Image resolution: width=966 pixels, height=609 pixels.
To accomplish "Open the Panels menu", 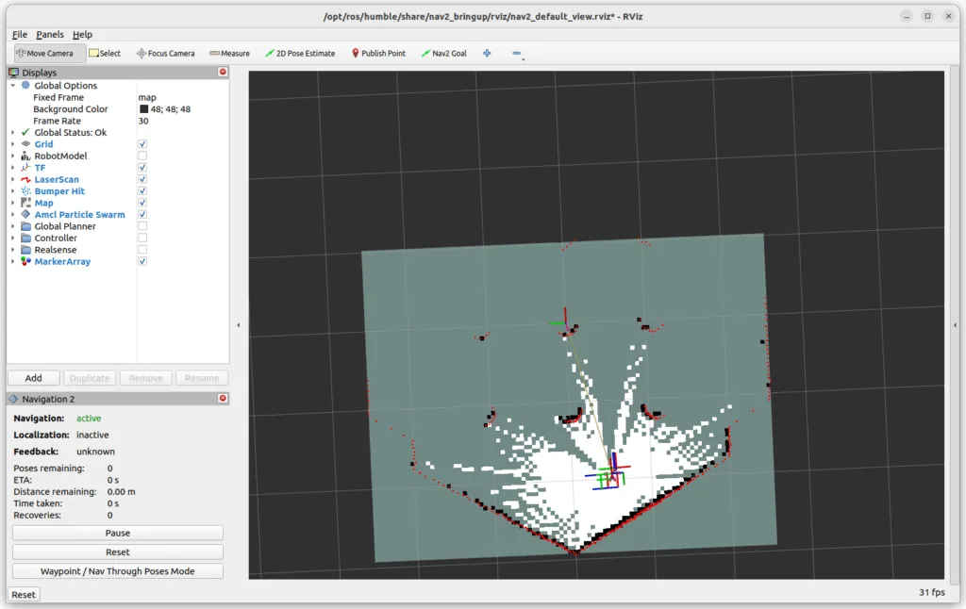I will [x=50, y=35].
